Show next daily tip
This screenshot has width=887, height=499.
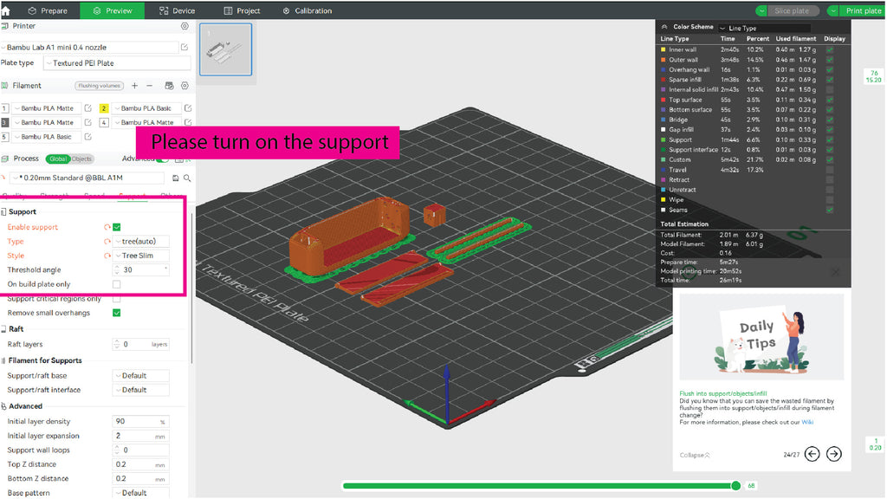[834, 454]
